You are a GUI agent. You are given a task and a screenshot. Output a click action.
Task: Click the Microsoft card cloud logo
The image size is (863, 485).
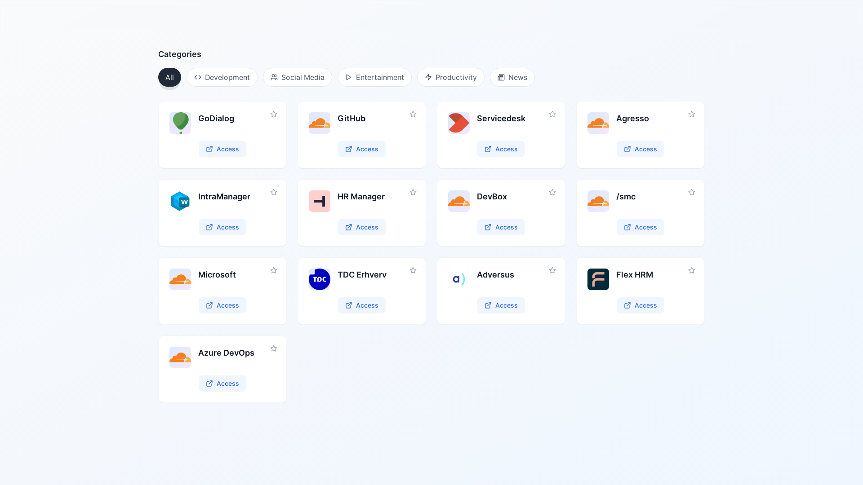[180, 279]
